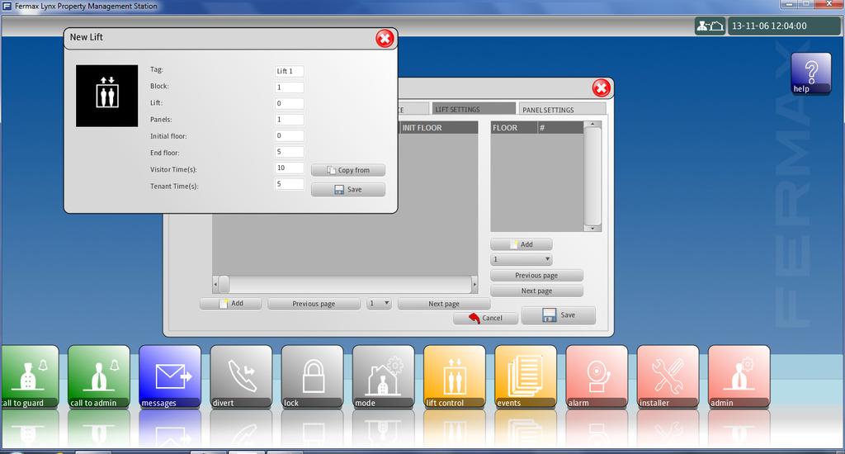
Task: Click the # column header
Action: click(x=560, y=128)
